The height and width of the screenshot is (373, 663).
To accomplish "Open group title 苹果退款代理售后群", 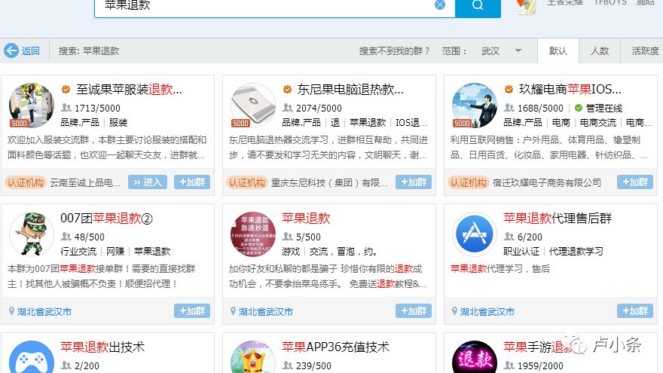I will click(x=558, y=219).
